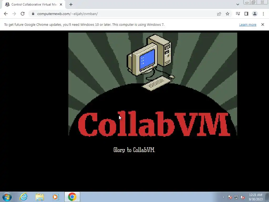Viewport: 269px width, 202px height.
Task: View site info via lock icon
Action: tap(33, 14)
